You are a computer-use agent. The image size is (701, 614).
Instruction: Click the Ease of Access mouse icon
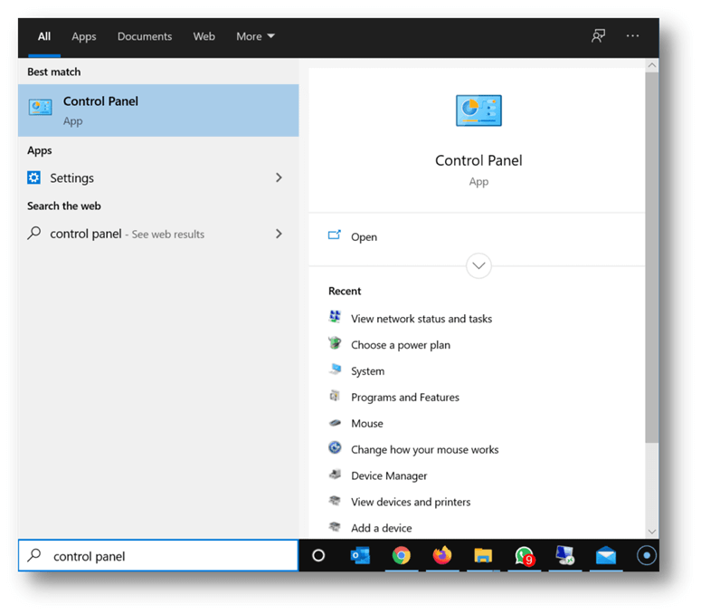pyautogui.click(x=335, y=447)
